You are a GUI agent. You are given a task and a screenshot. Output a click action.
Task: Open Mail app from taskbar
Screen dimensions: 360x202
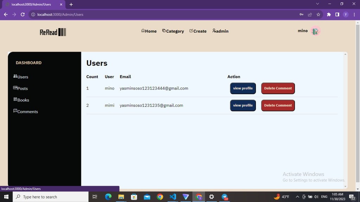[147, 197]
